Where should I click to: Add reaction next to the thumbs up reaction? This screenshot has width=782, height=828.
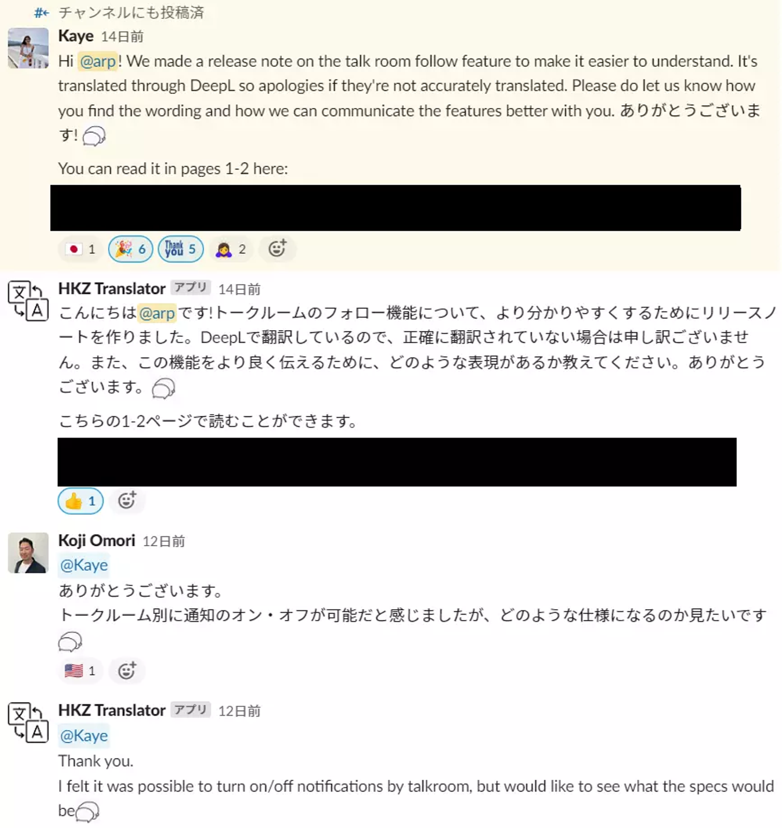127,501
